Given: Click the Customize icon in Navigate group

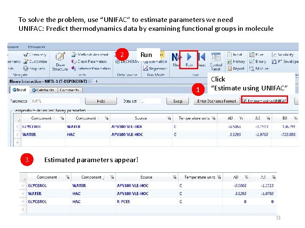Looking at the screenshot, I should tap(26, 62).
